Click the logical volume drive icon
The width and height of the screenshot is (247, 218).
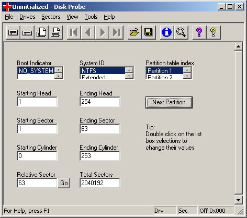coord(27,32)
